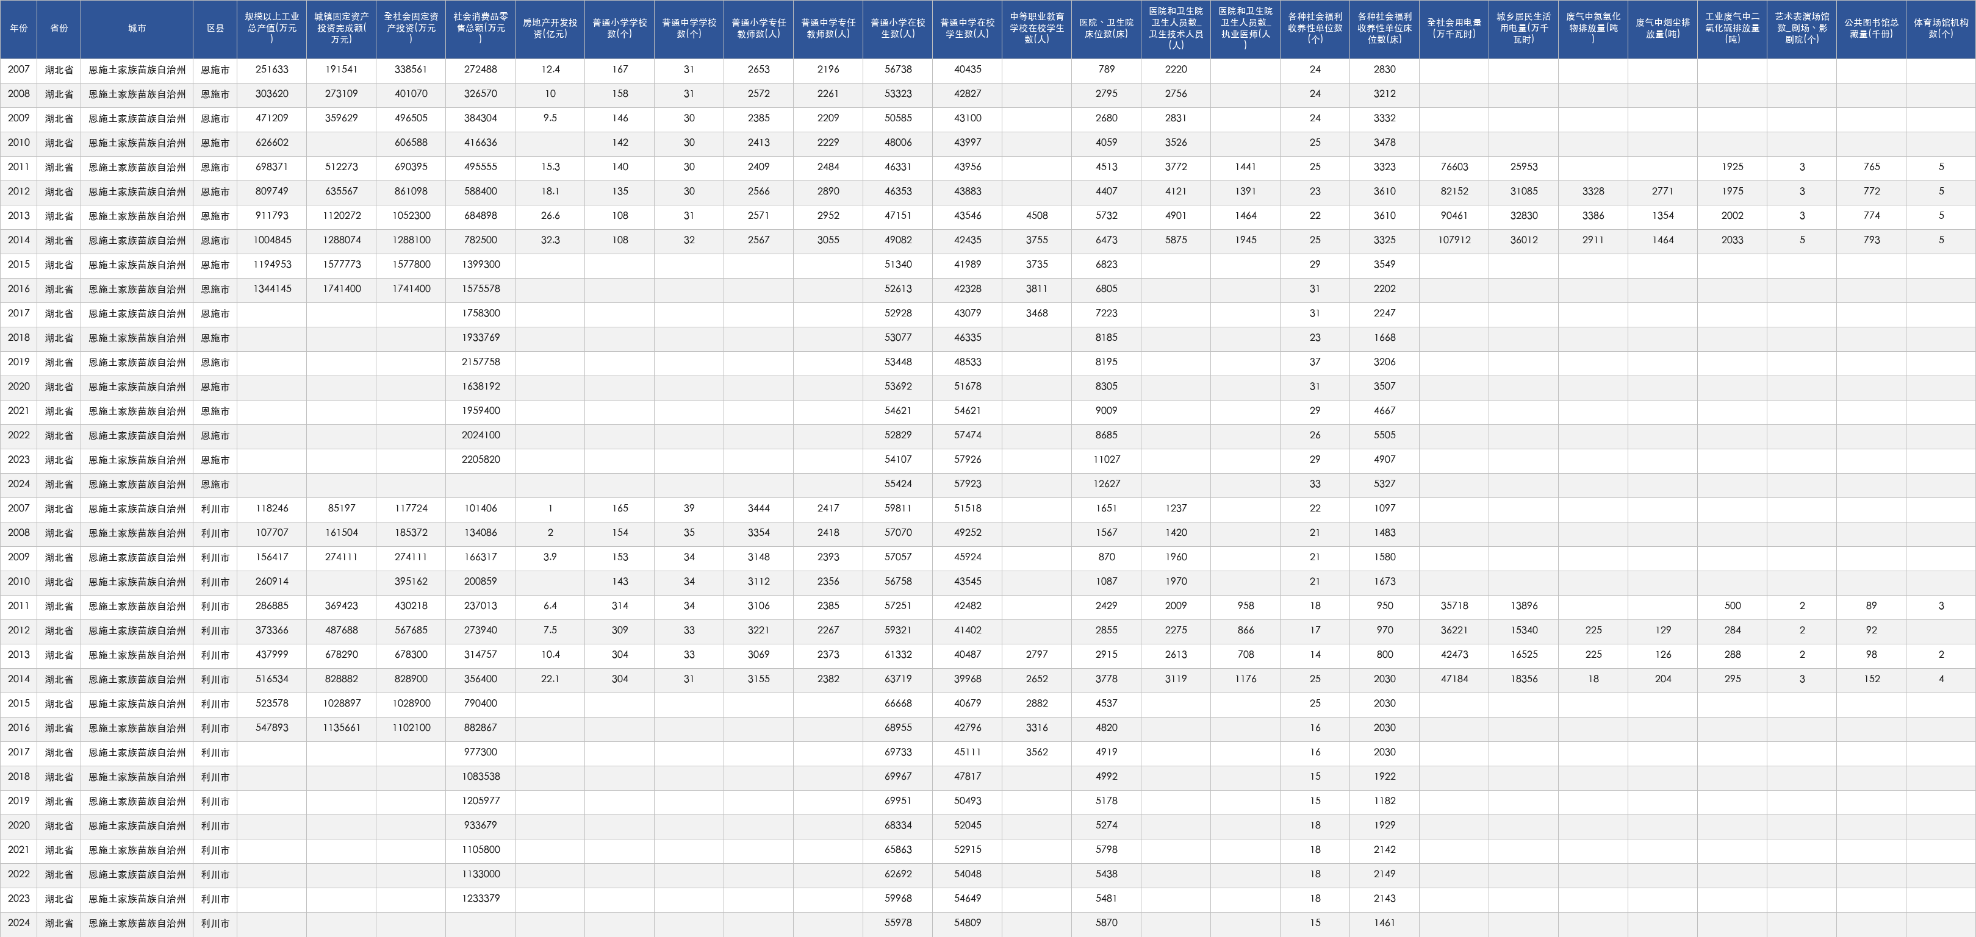
Task: Select the 普通小学学校数(个) header
Action: [620, 29]
